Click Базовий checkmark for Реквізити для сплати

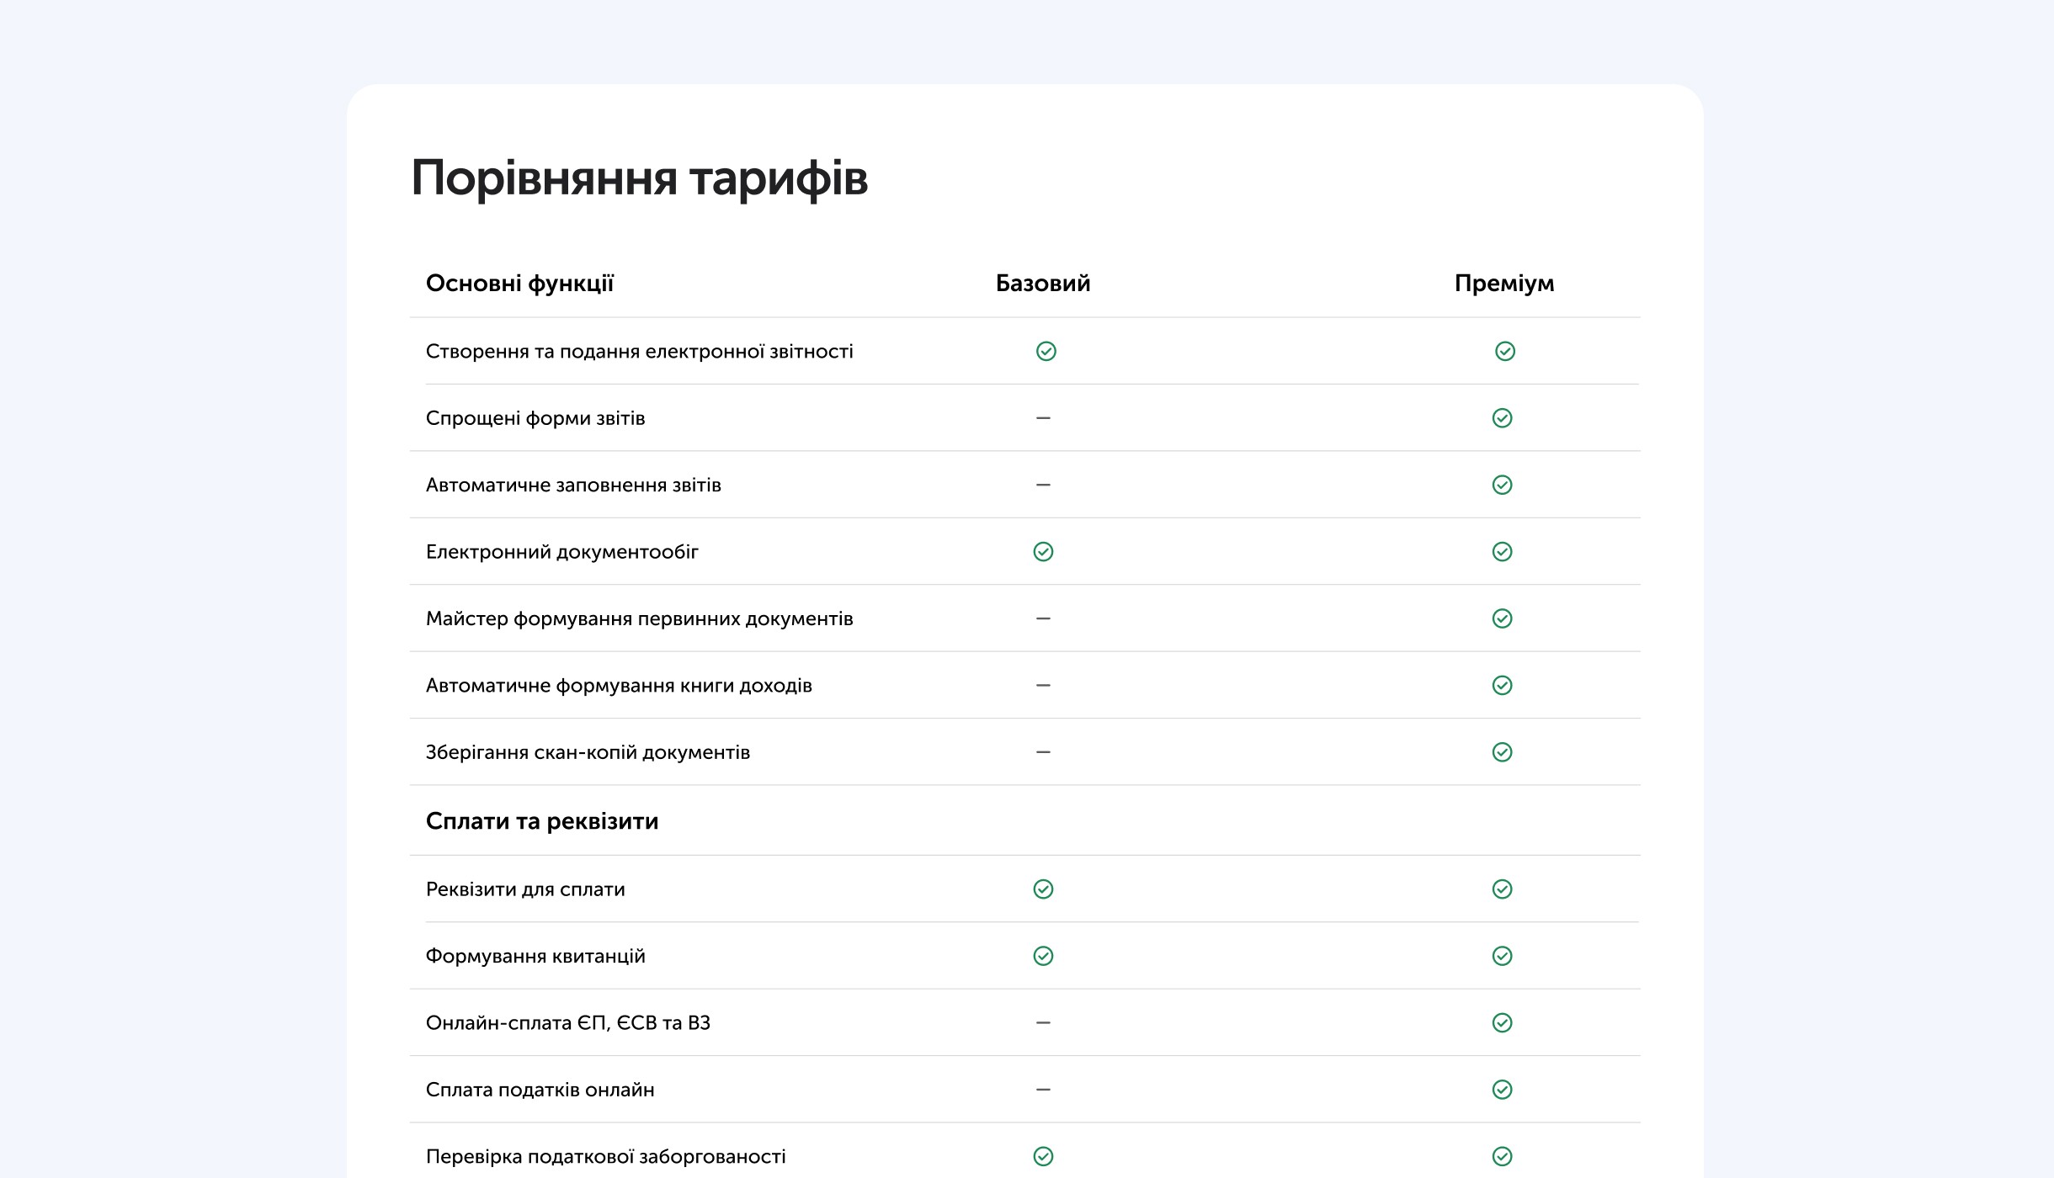tap(1043, 889)
